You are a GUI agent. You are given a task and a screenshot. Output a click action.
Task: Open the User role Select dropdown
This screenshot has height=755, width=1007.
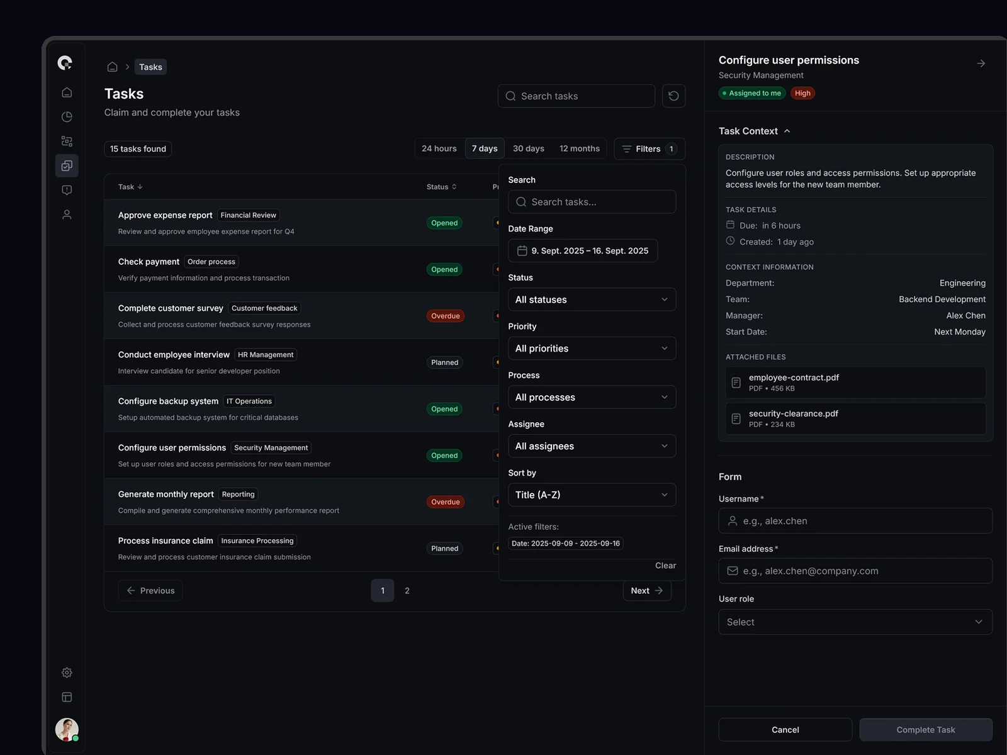pyautogui.click(x=855, y=622)
